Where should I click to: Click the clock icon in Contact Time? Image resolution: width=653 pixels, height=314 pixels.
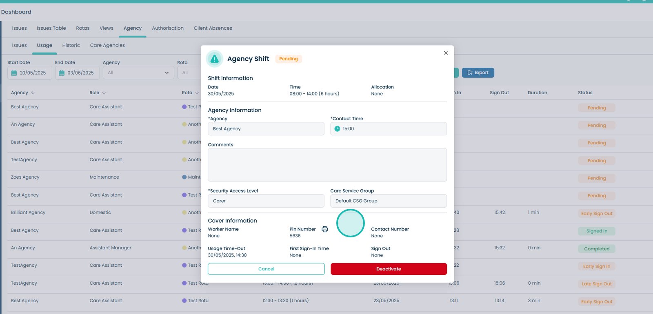337,129
